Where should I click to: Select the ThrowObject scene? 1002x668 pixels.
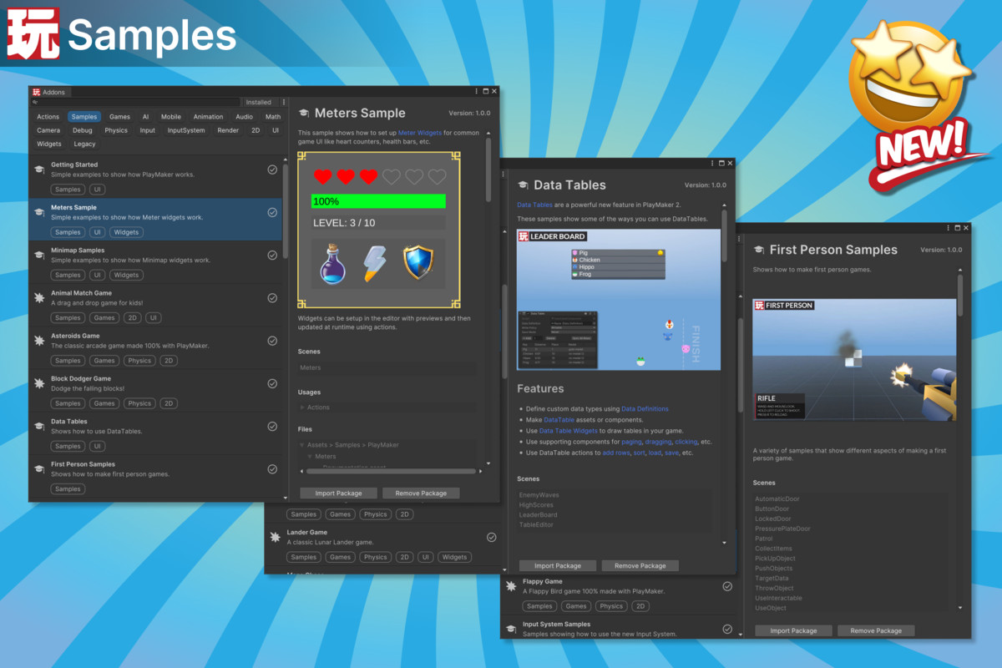pos(775,588)
